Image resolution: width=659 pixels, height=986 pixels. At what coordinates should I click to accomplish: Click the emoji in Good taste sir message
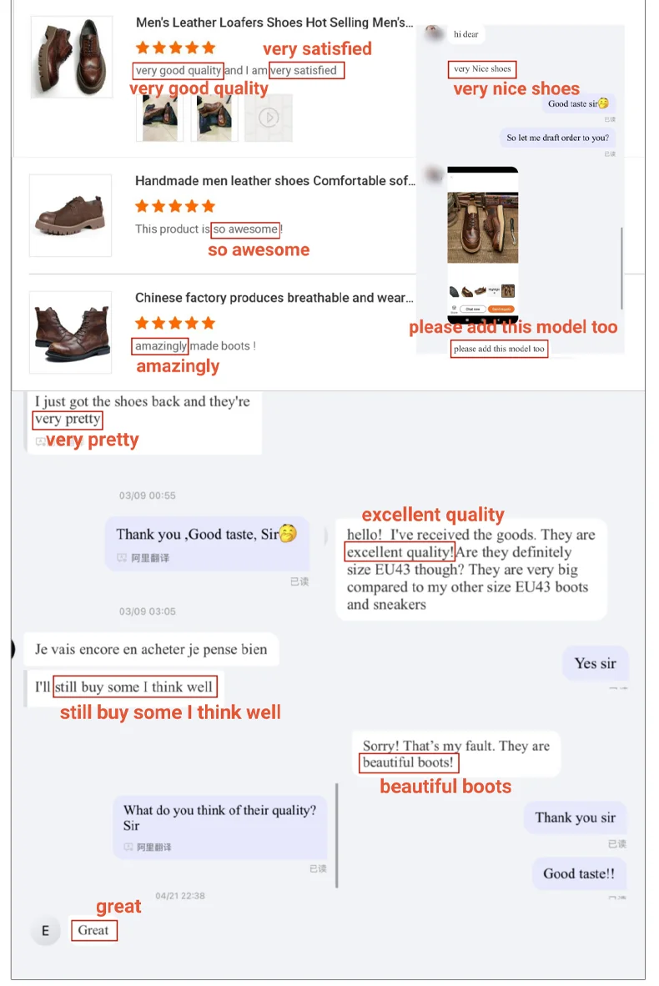[x=603, y=103]
